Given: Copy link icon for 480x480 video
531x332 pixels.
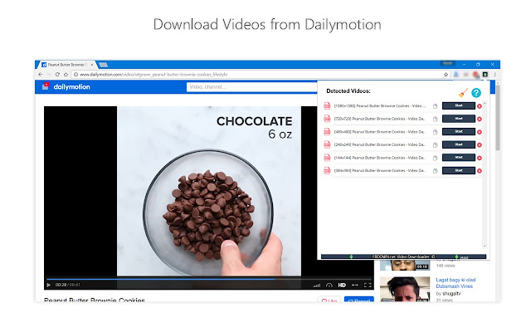Looking at the screenshot, I should click(x=435, y=132).
